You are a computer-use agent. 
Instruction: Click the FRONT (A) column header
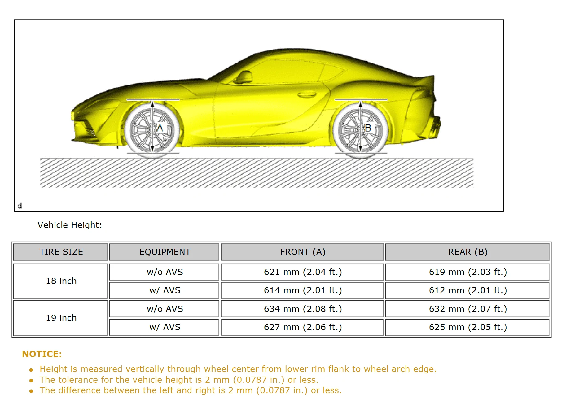pos(302,252)
